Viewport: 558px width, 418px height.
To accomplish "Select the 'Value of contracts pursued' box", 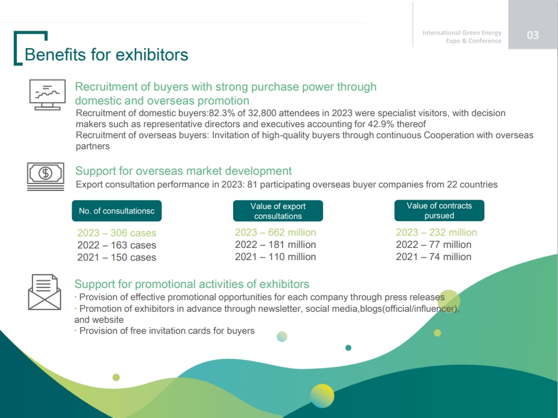I will point(439,210).
